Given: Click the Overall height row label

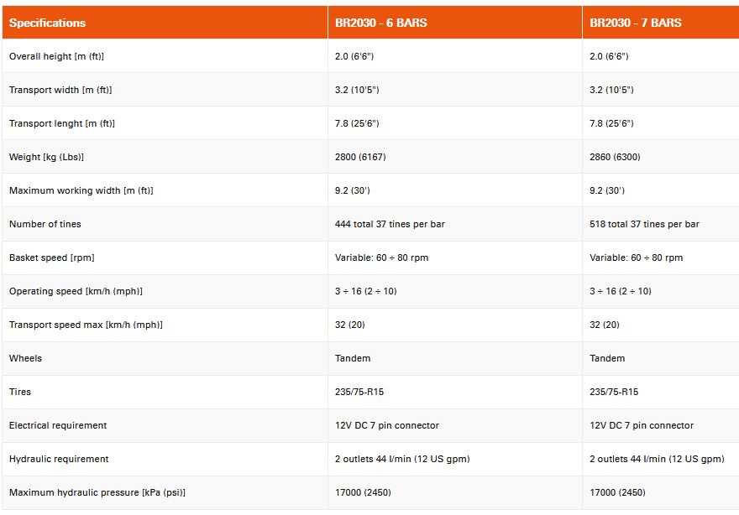Looking at the screenshot, I should [x=56, y=56].
